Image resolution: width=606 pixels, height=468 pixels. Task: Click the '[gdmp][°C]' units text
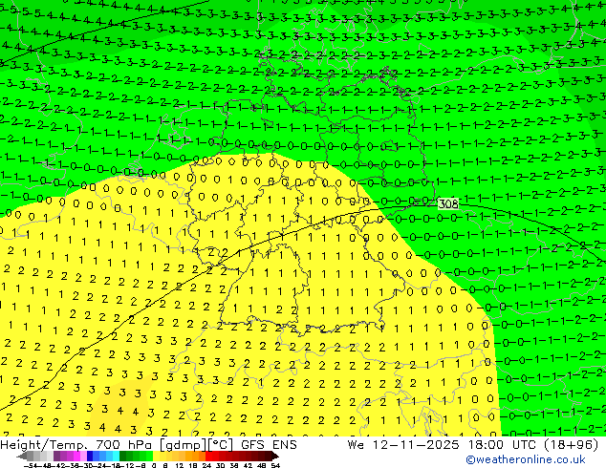(x=197, y=445)
